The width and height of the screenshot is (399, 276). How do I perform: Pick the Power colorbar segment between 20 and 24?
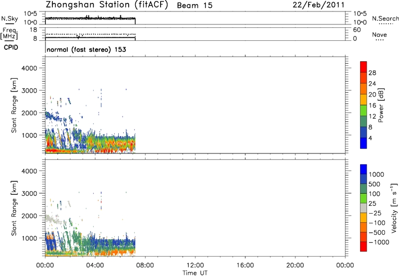click(x=364, y=89)
